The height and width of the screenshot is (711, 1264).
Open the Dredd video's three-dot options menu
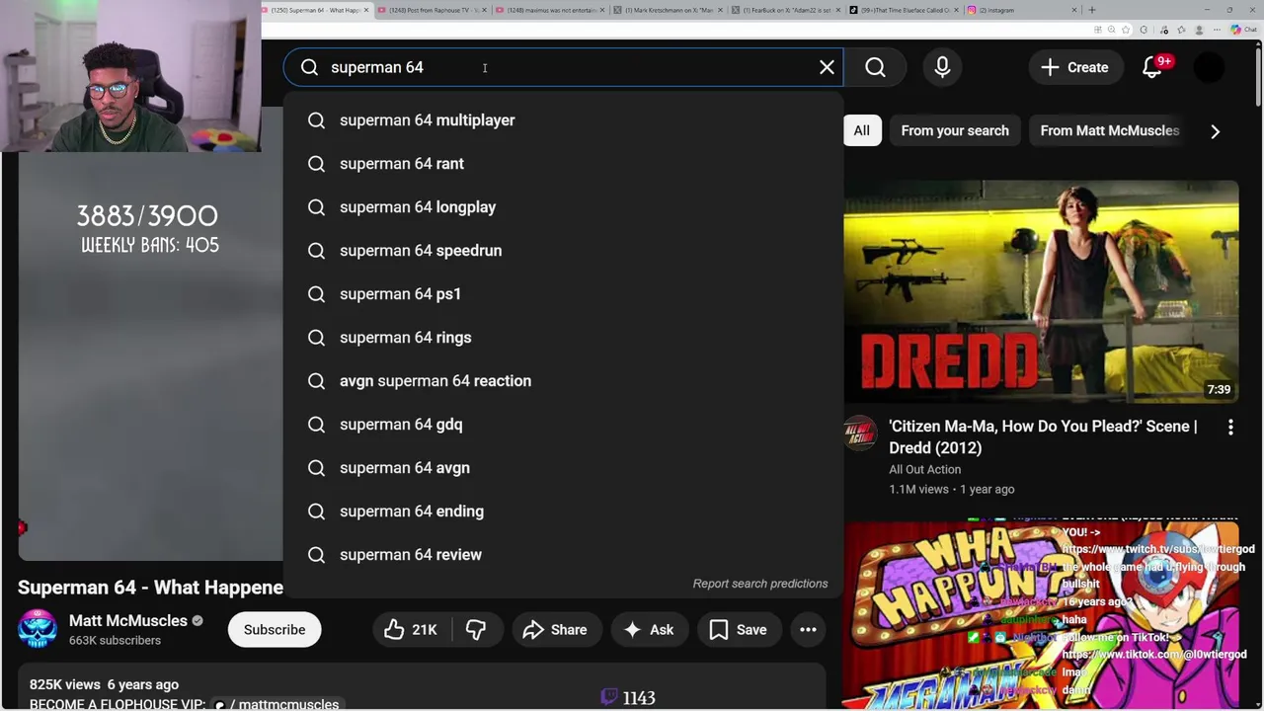(x=1230, y=428)
